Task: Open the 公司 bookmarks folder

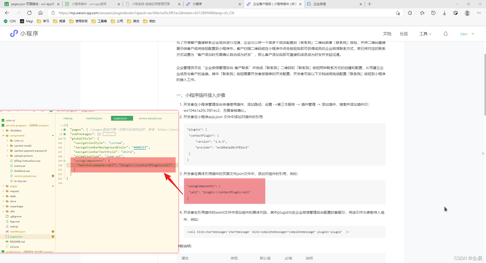Action: (117, 21)
